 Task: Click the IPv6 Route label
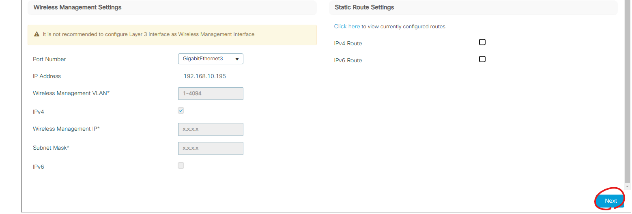tap(348, 60)
